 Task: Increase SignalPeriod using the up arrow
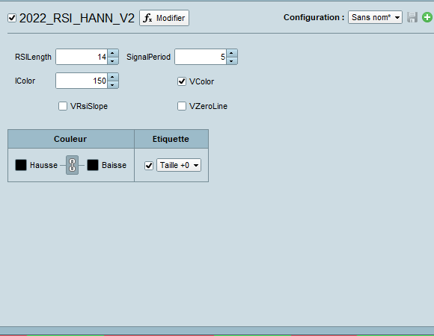[232, 53]
